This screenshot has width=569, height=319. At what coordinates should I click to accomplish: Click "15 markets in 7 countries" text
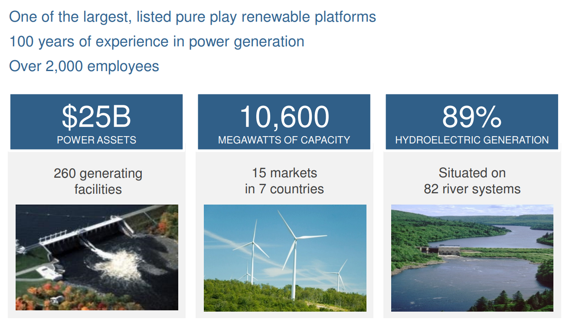(284, 181)
